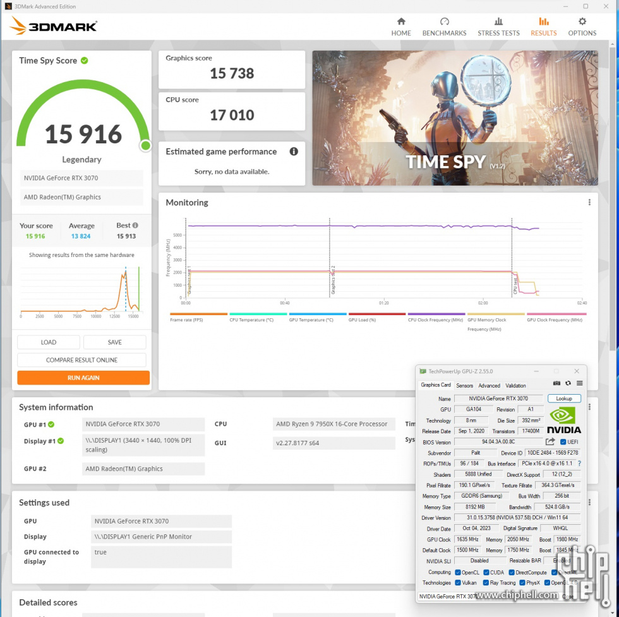Open the 3DMark Options page
The height and width of the screenshot is (617, 619).
point(582,27)
